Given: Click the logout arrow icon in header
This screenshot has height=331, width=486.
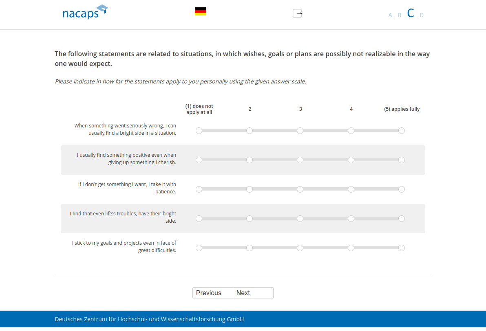Looking at the screenshot, I should pos(298,13).
